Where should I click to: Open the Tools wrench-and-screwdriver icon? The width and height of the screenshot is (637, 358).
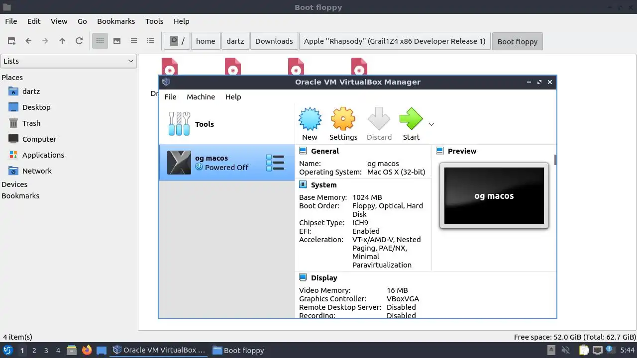[x=179, y=124]
